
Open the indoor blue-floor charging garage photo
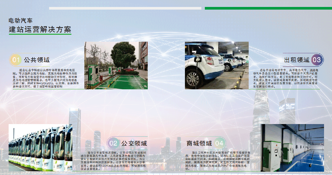[292, 148]
